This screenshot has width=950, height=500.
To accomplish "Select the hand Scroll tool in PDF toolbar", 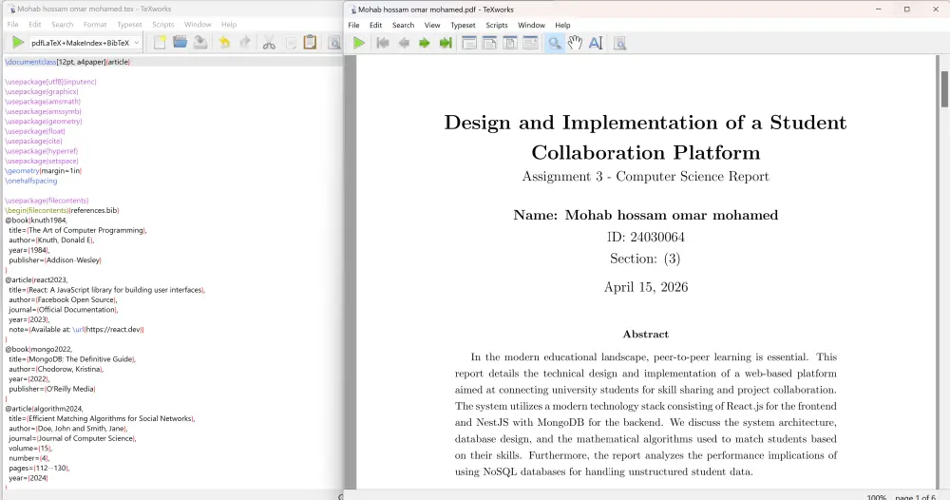I will point(575,43).
